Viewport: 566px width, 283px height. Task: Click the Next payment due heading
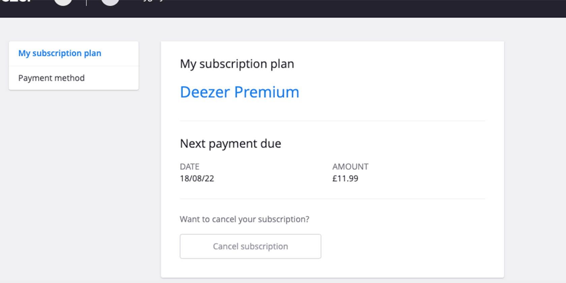[x=230, y=143]
